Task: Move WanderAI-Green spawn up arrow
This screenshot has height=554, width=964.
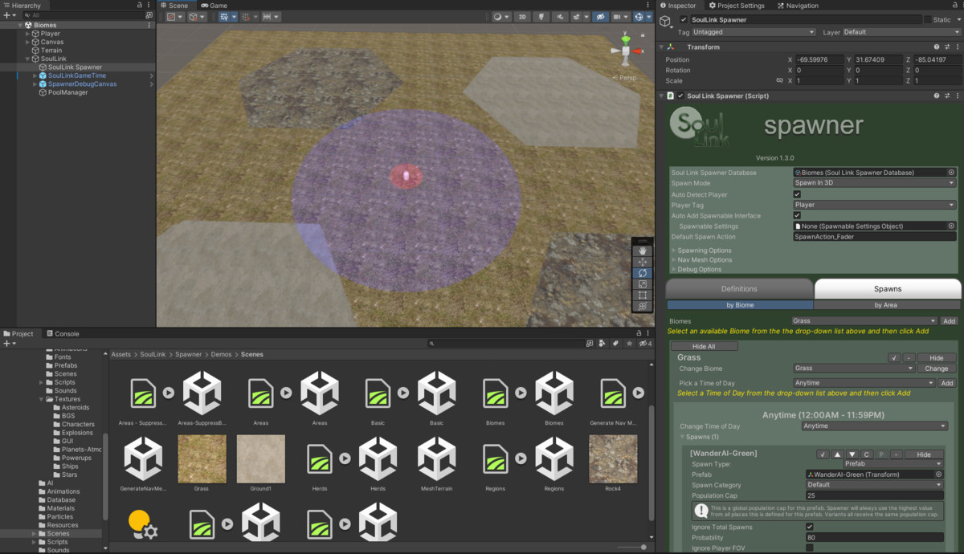Action: point(838,454)
